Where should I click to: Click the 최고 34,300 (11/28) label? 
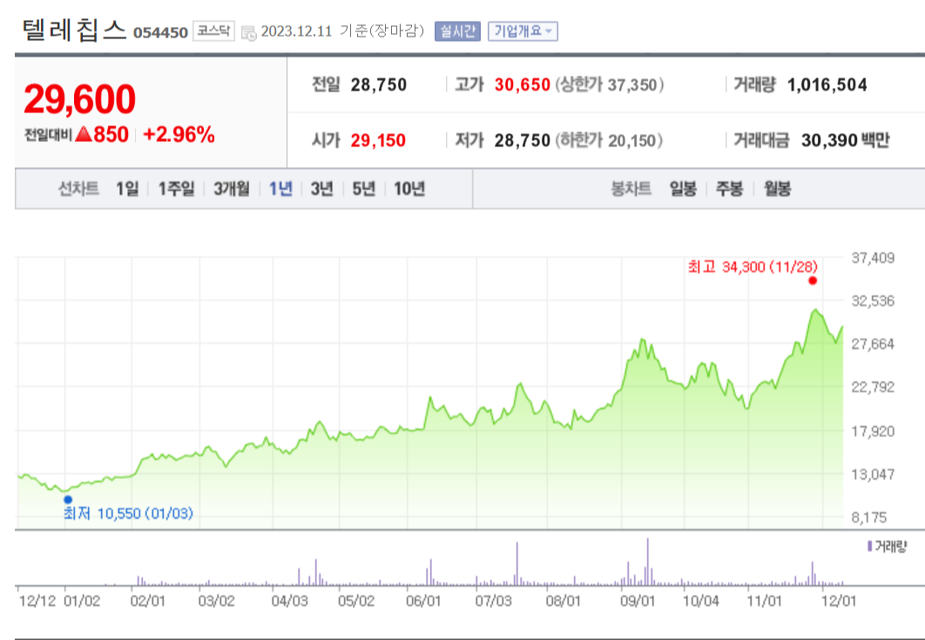[753, 266]
